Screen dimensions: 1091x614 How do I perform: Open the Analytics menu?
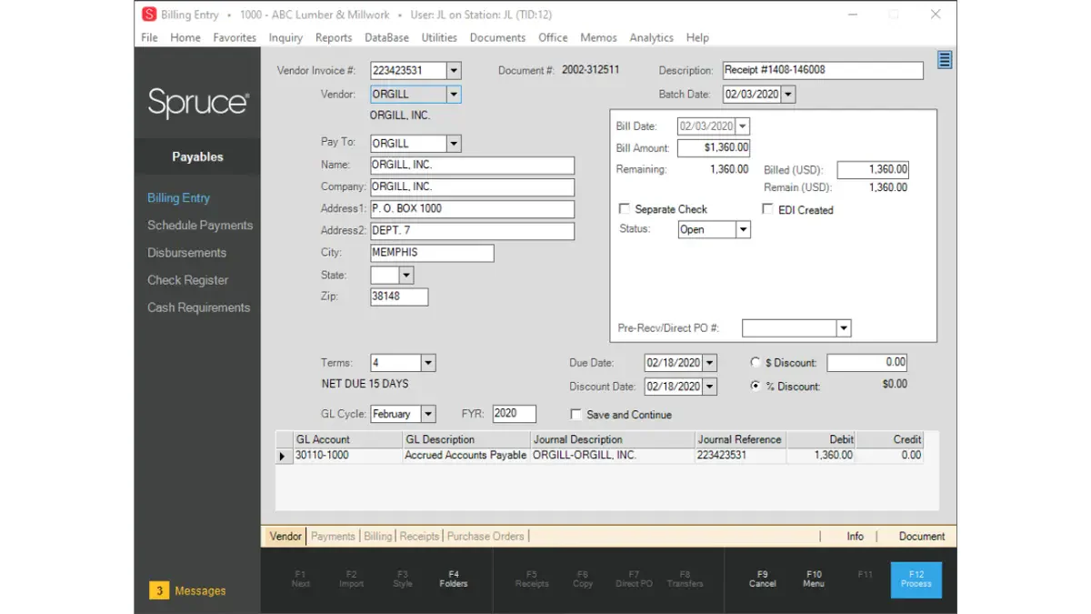pos(651,37)
